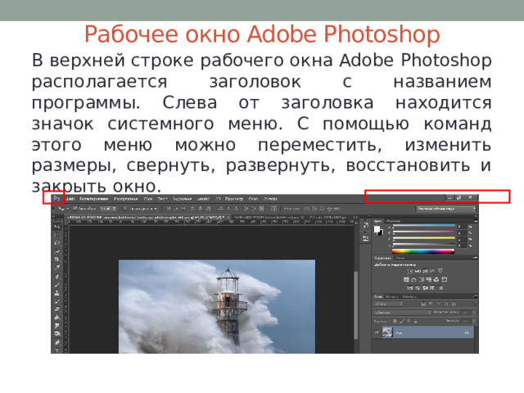Open the workspace switcher dropdown
The image size is (524, 393).
(x=446, y=209)
